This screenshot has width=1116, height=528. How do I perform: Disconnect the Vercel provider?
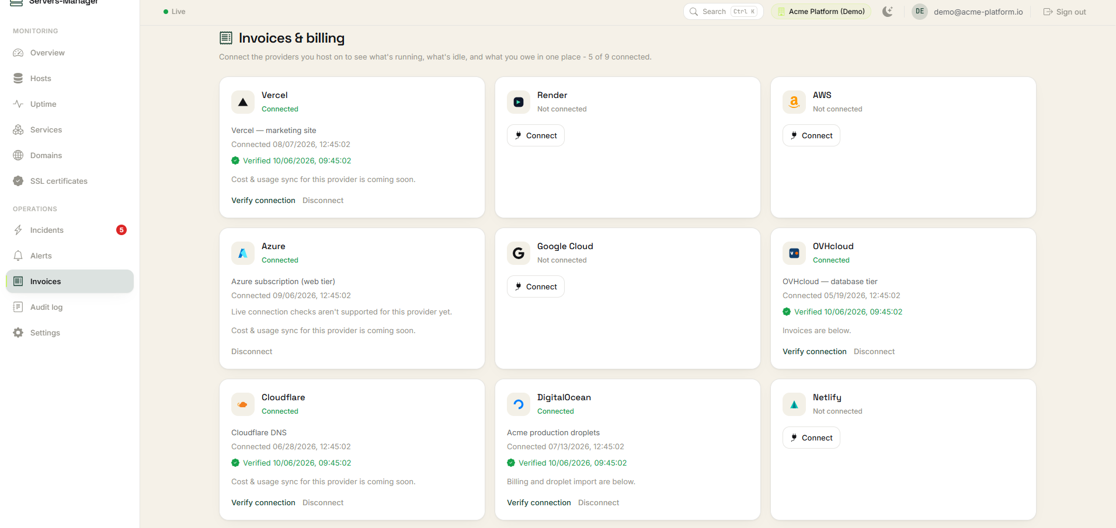coord(323,200)
